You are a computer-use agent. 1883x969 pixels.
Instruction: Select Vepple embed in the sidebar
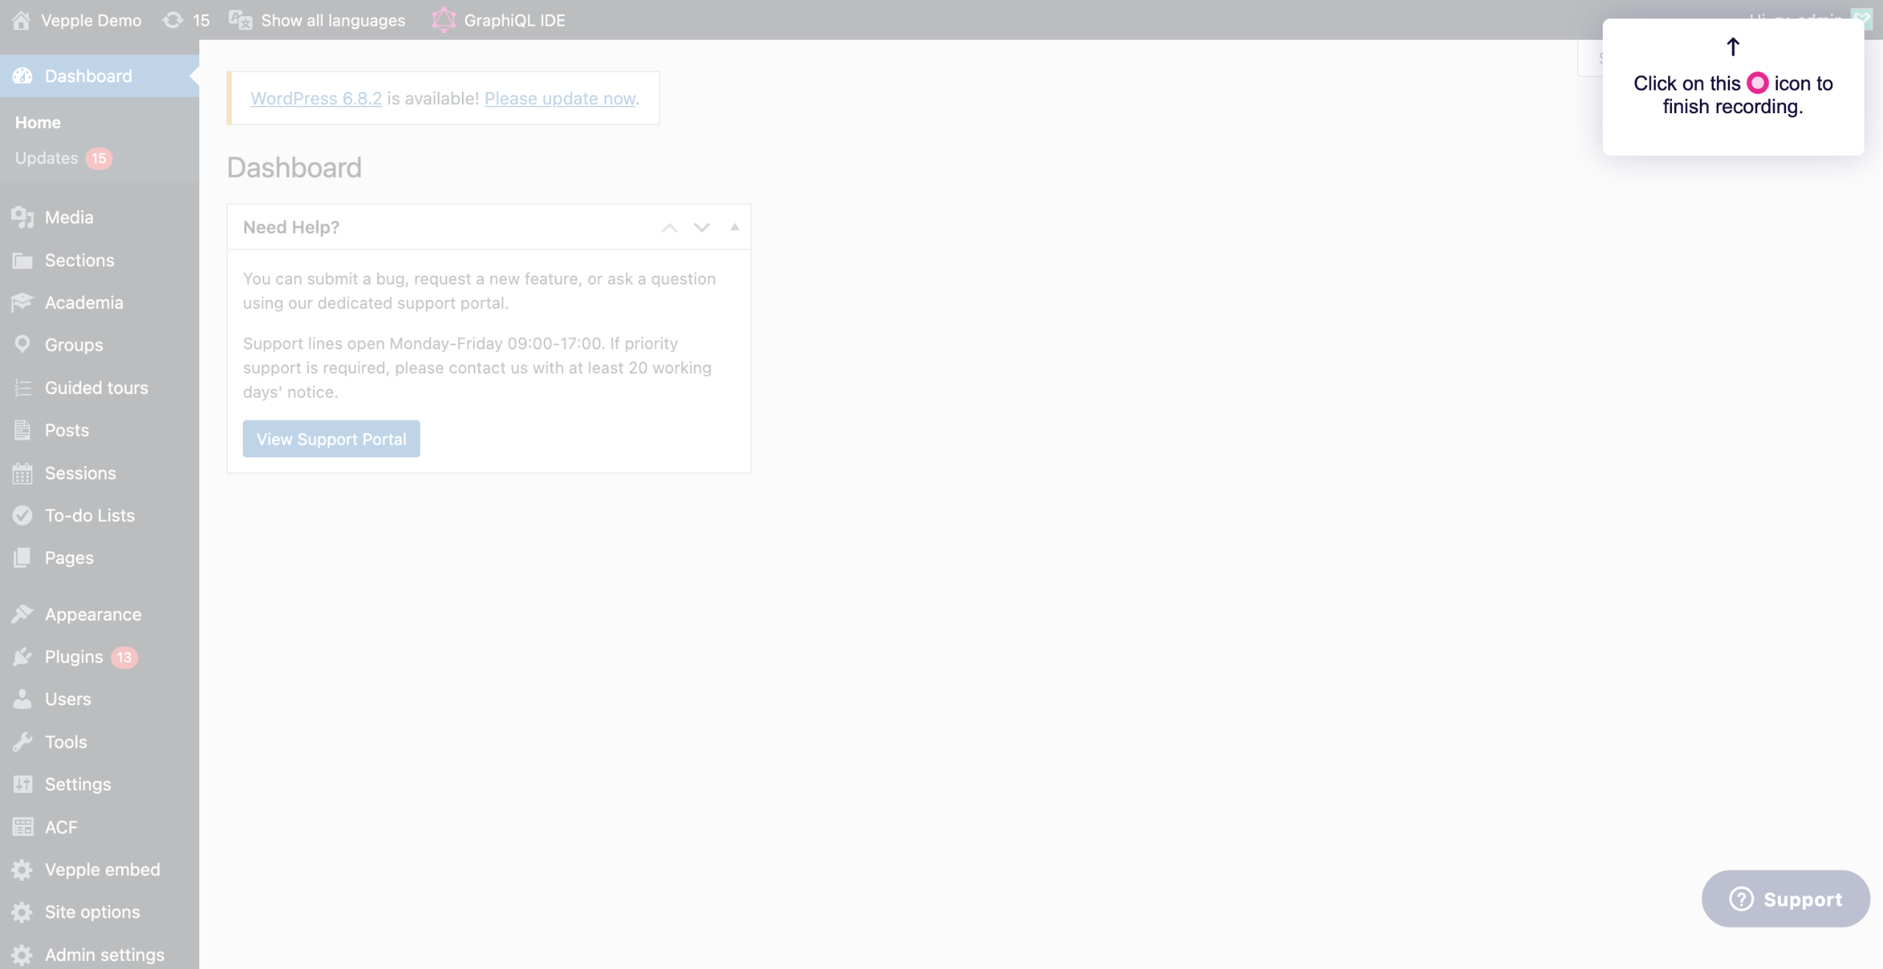tap(99, 870)
